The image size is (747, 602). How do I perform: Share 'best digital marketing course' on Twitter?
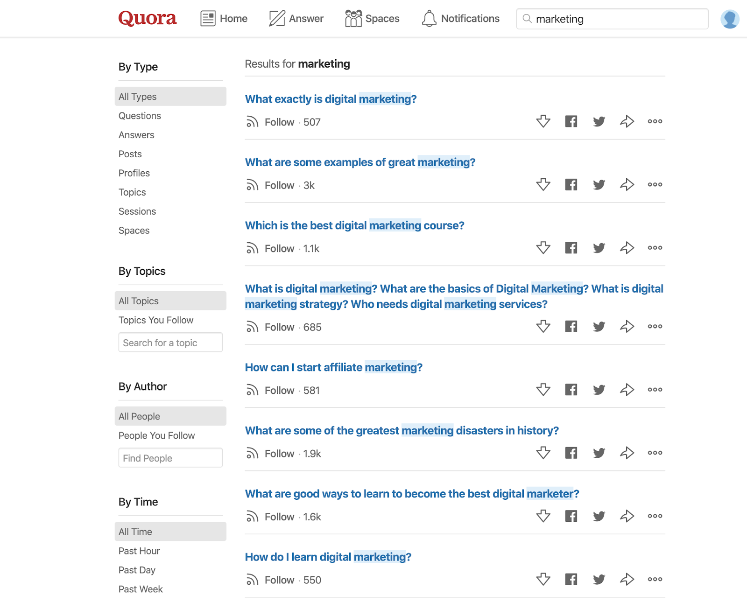click(599, 248)
